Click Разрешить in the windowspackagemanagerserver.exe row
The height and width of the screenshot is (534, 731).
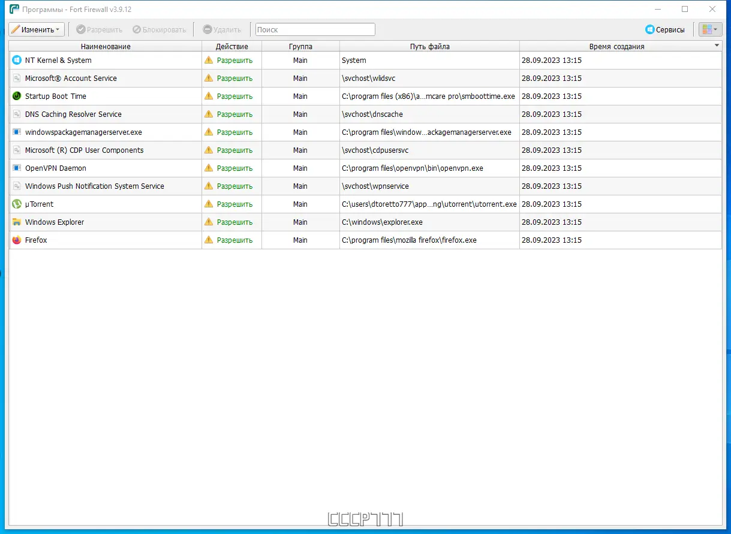234,132
